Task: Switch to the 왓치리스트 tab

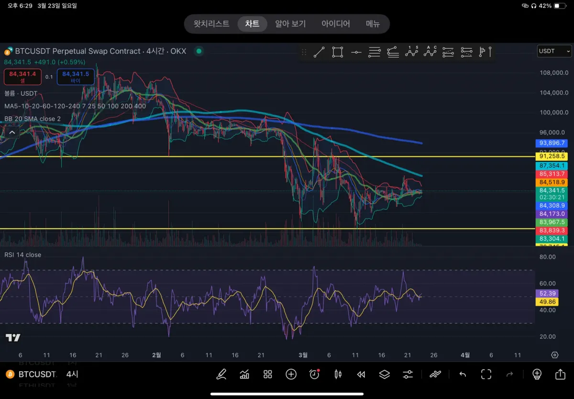Action: [211, 24]
